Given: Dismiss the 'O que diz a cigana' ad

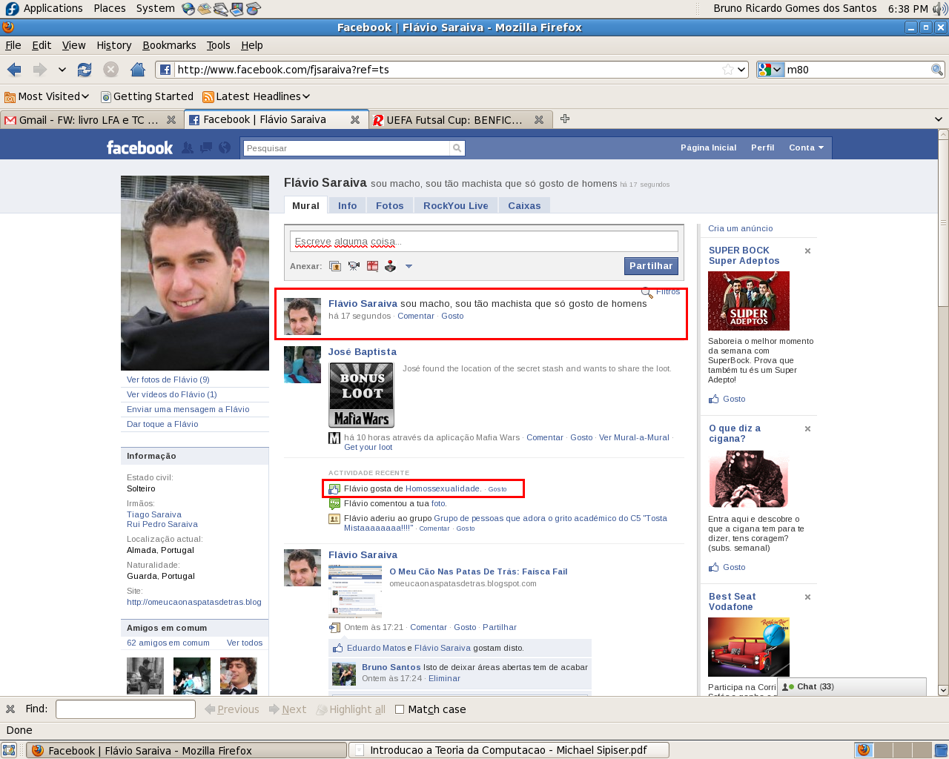Looking at the screenshot, I should click(x=808, y=429).
